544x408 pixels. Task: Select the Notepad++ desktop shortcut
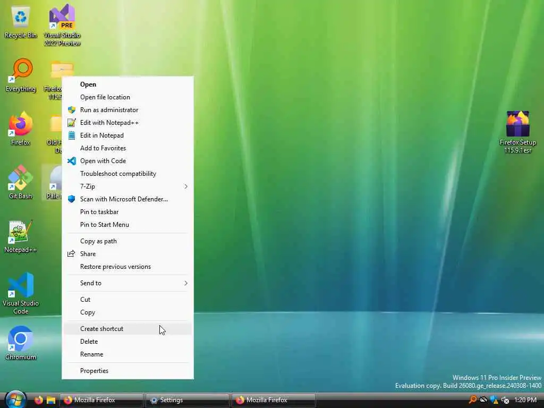click(21, 236)
